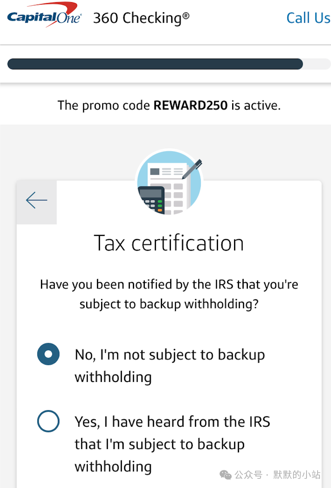Click the Capital One logo

pos(44,15)
